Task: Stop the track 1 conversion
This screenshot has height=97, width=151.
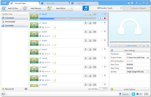Action: pos(105,18)
